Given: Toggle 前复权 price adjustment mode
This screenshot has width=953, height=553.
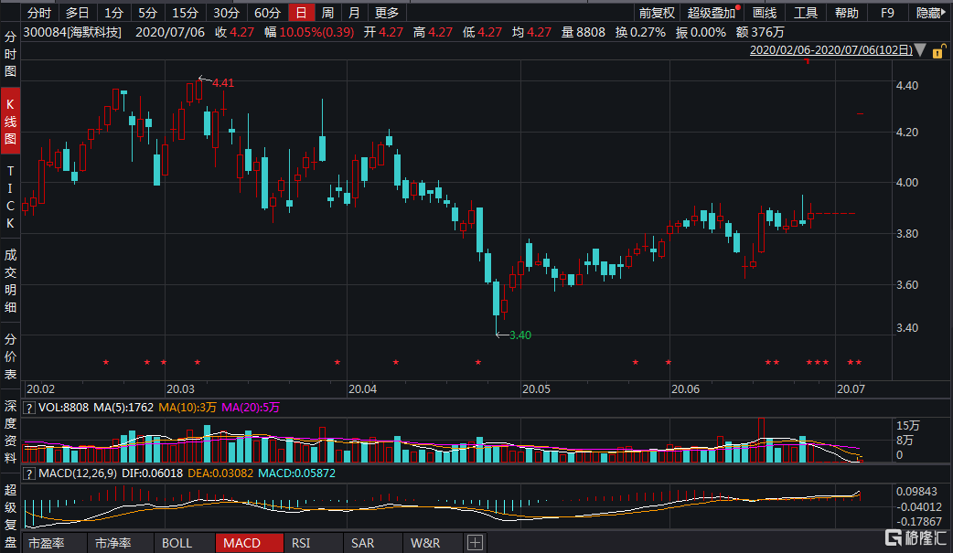Looking at the screenshot, I should coord(657,13).
